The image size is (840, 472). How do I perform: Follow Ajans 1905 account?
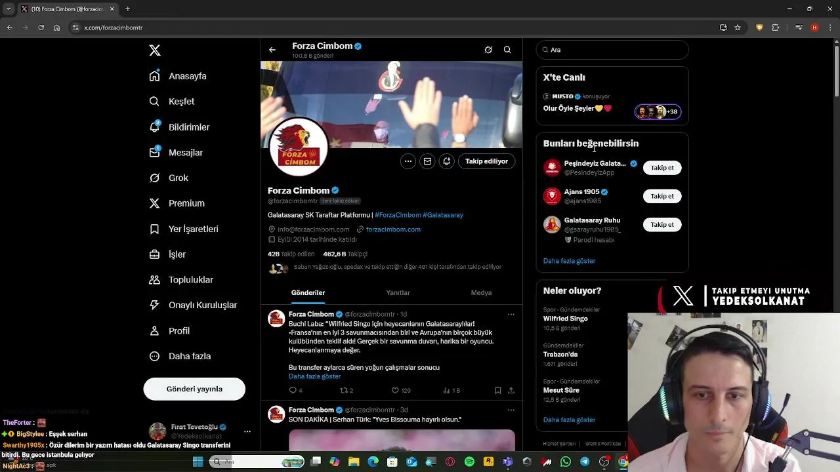(662, 196)
